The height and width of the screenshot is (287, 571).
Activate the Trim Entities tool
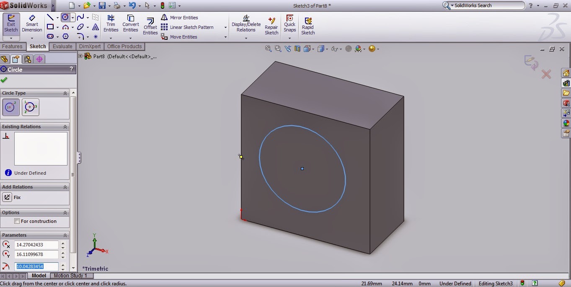111,23
